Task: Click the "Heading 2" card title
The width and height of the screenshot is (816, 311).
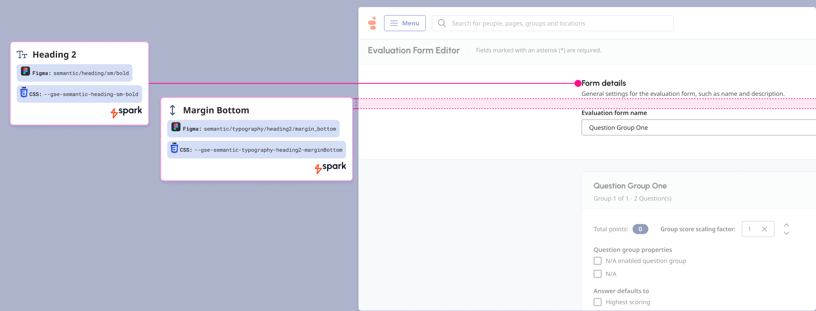Action: tap(54, 55)
